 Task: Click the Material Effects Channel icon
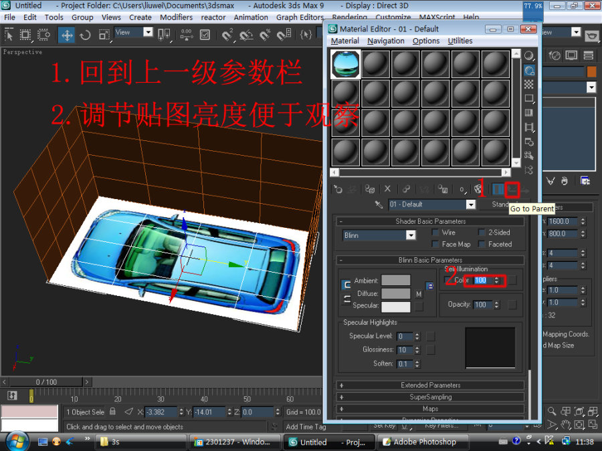pos(462,189)
